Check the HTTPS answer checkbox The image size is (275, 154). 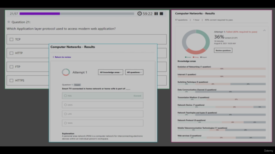point(12,80)
